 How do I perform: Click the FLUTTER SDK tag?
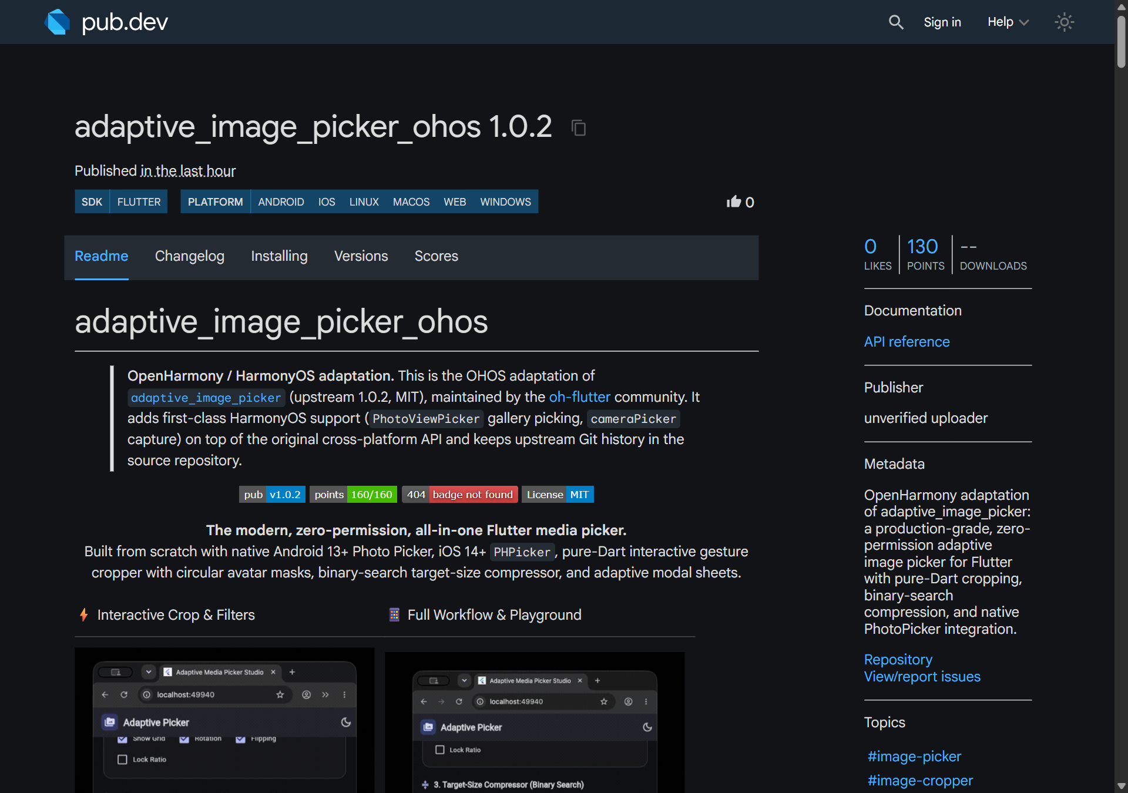(139, 201)
